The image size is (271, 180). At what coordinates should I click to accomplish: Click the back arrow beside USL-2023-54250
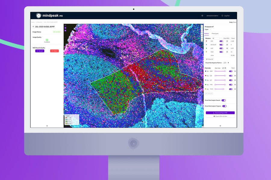(x=33, y=27)
